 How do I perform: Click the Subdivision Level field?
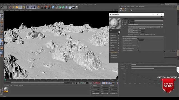pos(141,40)
